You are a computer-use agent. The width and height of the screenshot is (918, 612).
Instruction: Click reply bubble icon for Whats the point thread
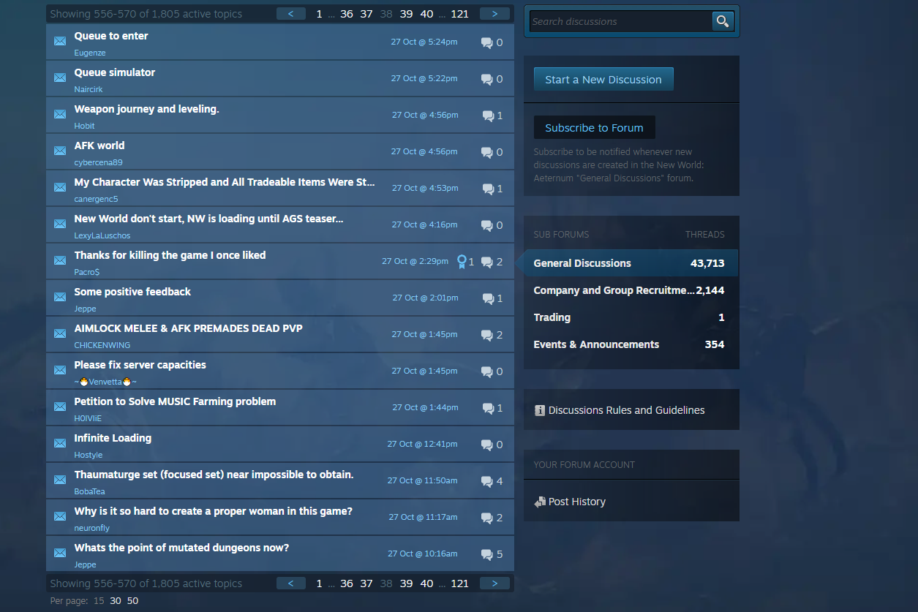pos(486,554)
